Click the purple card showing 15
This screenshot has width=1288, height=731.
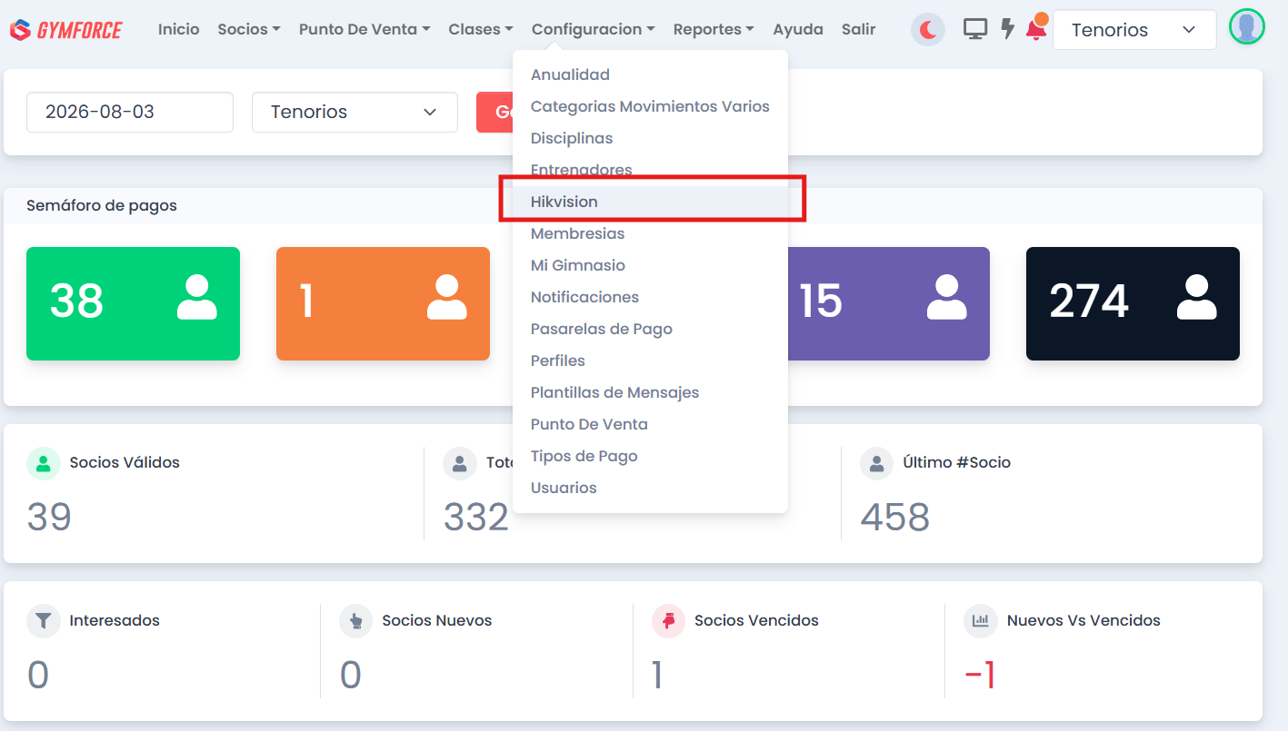click(x=889, y=303)
